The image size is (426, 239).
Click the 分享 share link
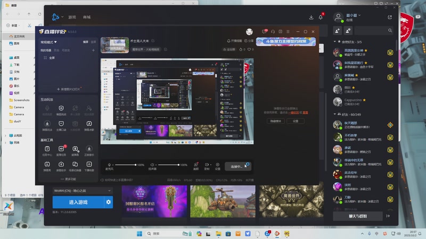249,41
